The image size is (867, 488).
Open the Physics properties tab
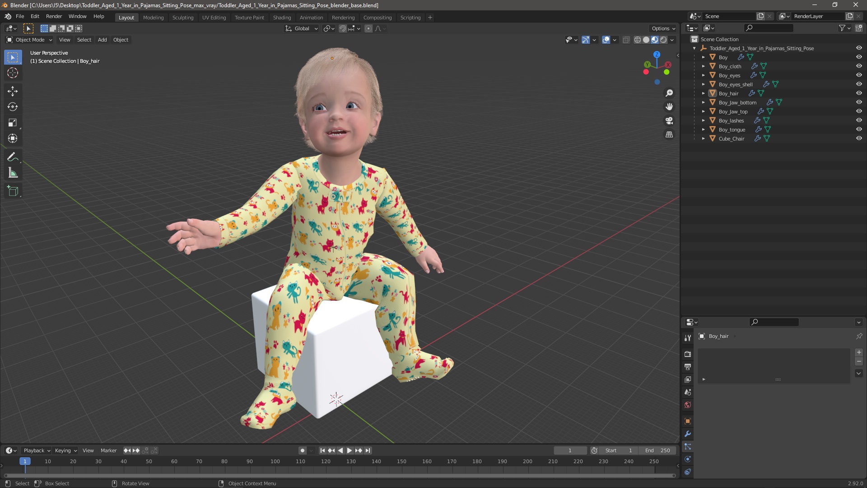tap(687, 459)
